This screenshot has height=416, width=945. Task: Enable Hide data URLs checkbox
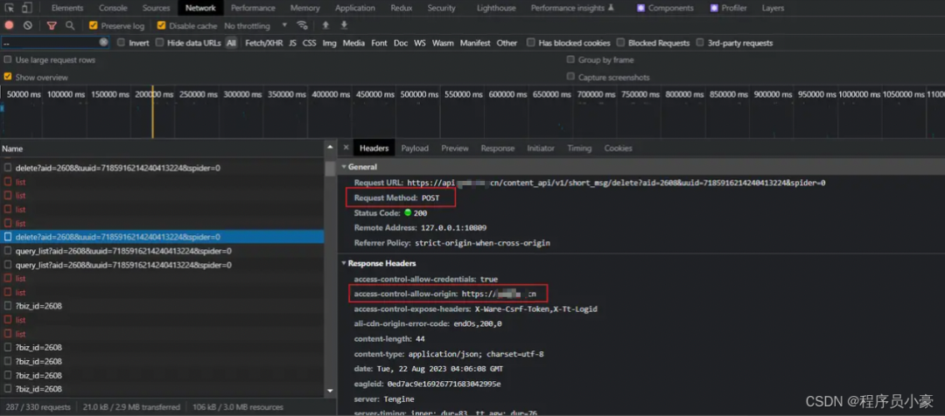click(x=160, y=42)
